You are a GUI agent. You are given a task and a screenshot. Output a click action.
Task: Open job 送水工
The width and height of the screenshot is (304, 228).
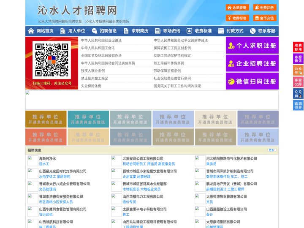click(x=44, y=164)
